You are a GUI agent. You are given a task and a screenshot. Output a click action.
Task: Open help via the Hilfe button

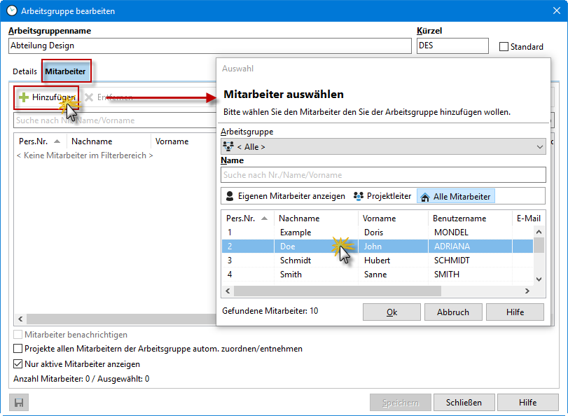[527, 403]
